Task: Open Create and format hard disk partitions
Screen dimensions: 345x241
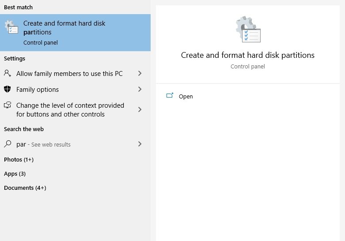Action: click(x=64, y=28)
